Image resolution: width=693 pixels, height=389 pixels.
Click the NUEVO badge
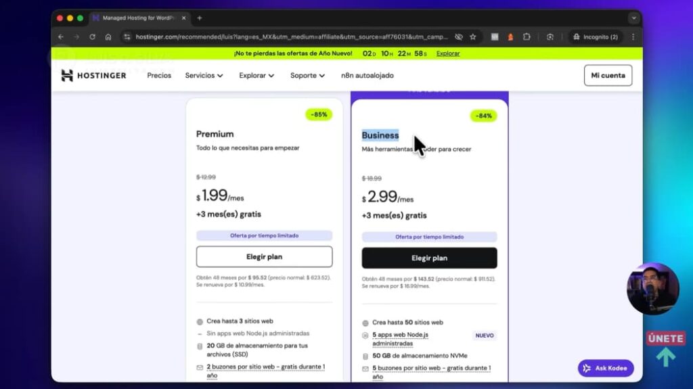coord(485,336)
